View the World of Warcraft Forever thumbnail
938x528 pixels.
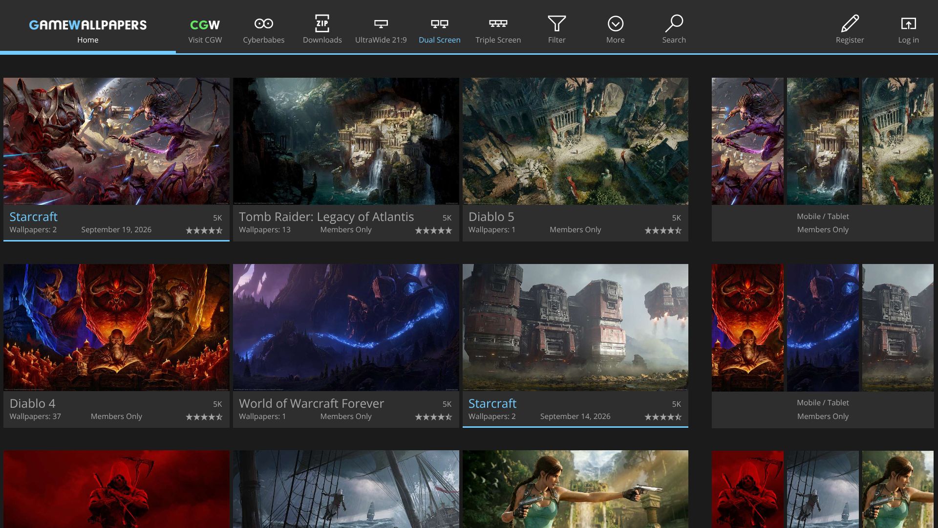click(x=346, y=328)
